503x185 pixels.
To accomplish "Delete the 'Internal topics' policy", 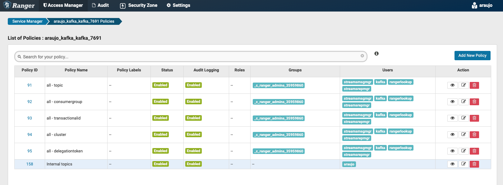I will 474,164.
